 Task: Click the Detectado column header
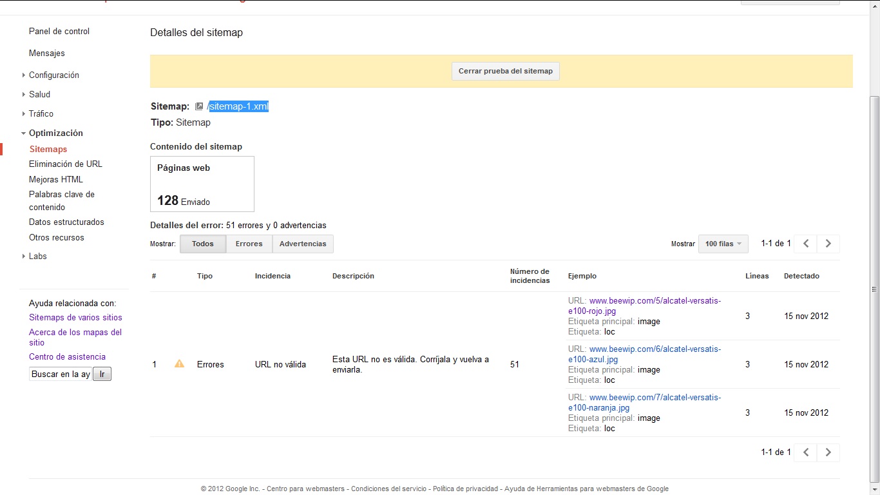click(801, 276)
